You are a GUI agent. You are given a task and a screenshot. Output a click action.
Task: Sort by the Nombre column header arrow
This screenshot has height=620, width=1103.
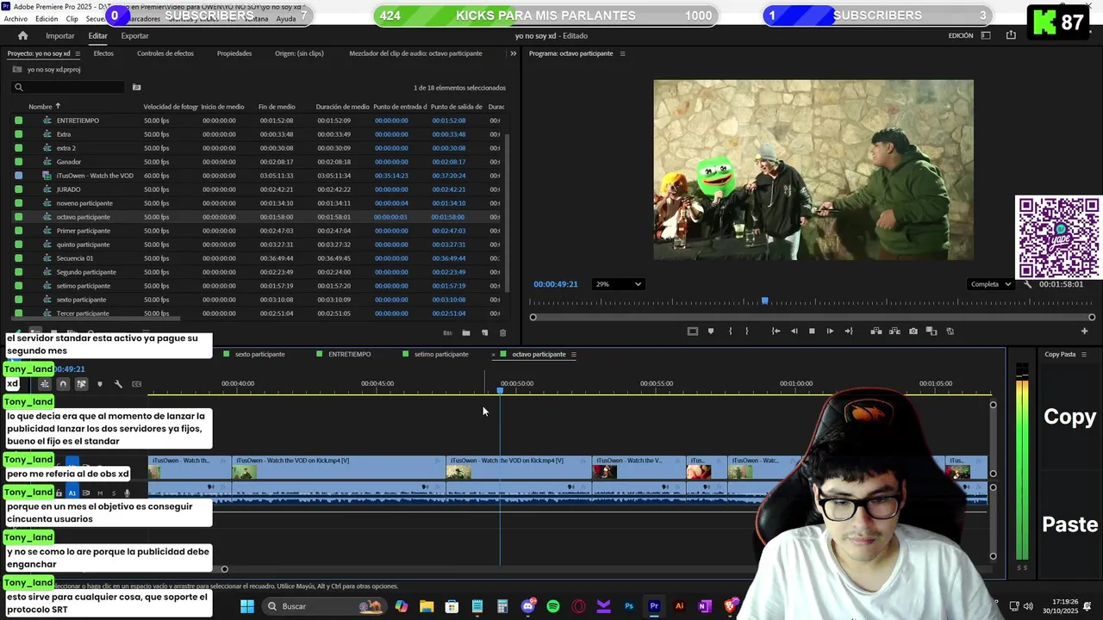point(58,106)
